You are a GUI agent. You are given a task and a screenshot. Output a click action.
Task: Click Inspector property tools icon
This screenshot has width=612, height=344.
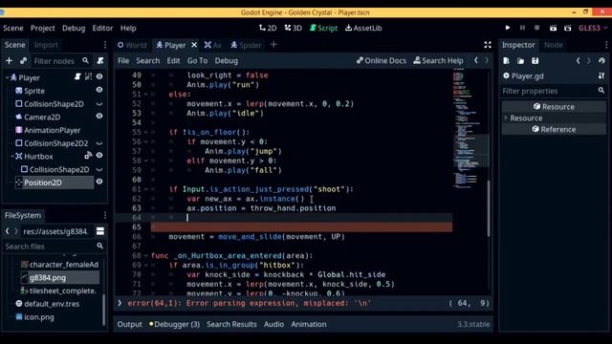pos(601,75)
